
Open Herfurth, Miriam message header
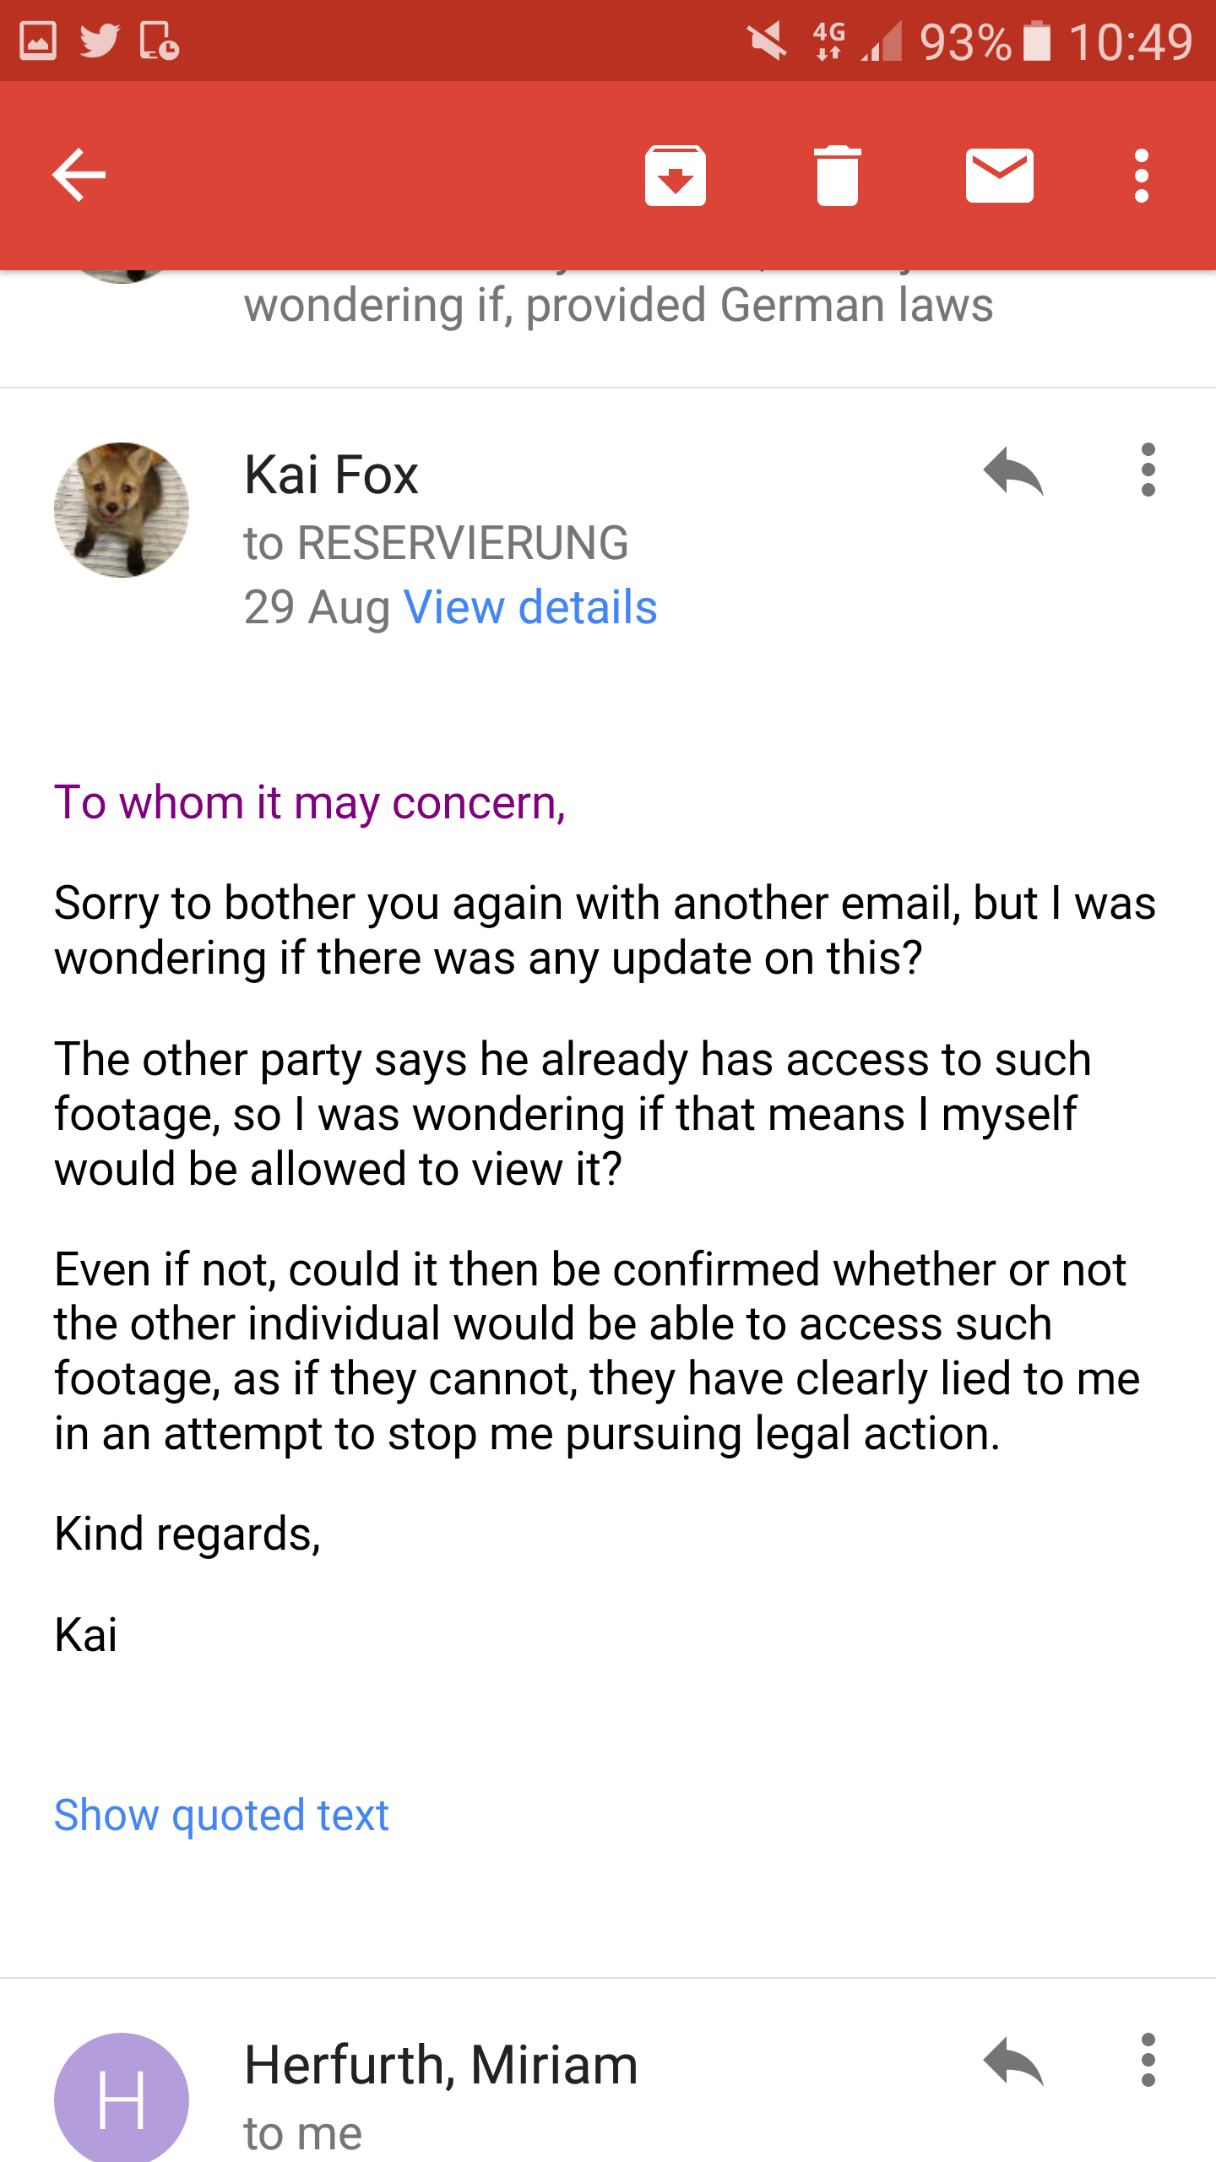pyautogui.click(x=441, y=2066)
